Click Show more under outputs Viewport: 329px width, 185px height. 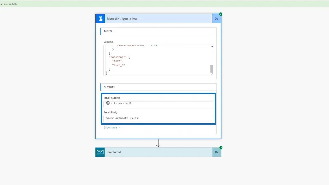coord(110,127)
